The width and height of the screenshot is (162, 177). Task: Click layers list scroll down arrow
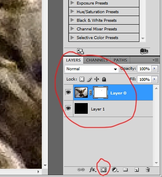pos(156,163)
